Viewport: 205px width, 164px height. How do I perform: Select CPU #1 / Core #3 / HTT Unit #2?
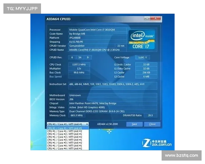[68, 143]
